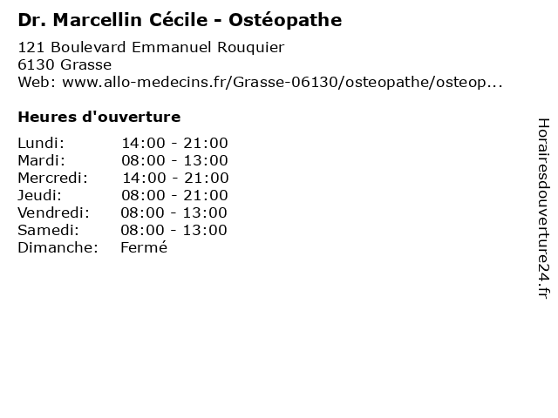
Task: Click the 6130 Grasse postal line
Action: coord(65,64)
